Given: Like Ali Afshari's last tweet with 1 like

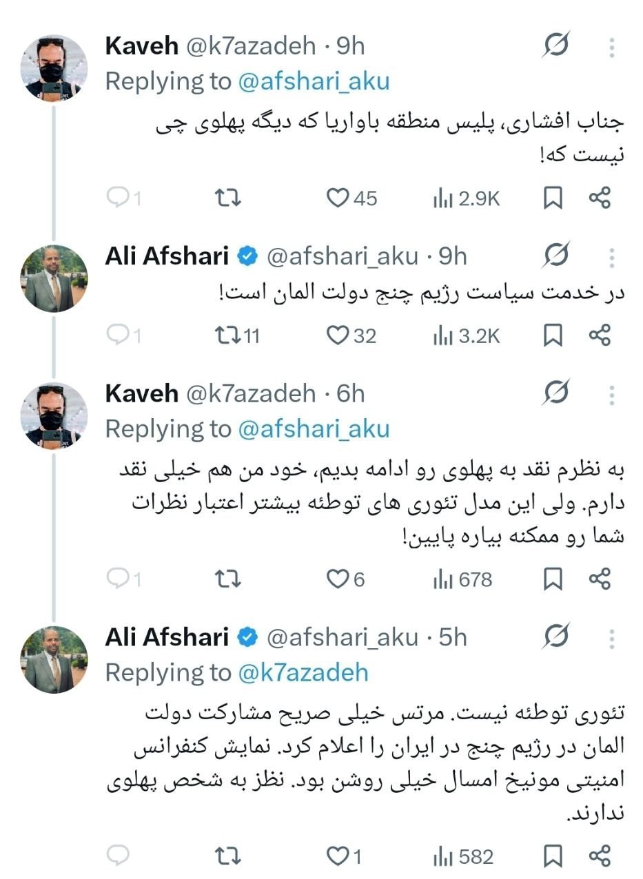Looking at the screenshot, I should coord(338,856).
